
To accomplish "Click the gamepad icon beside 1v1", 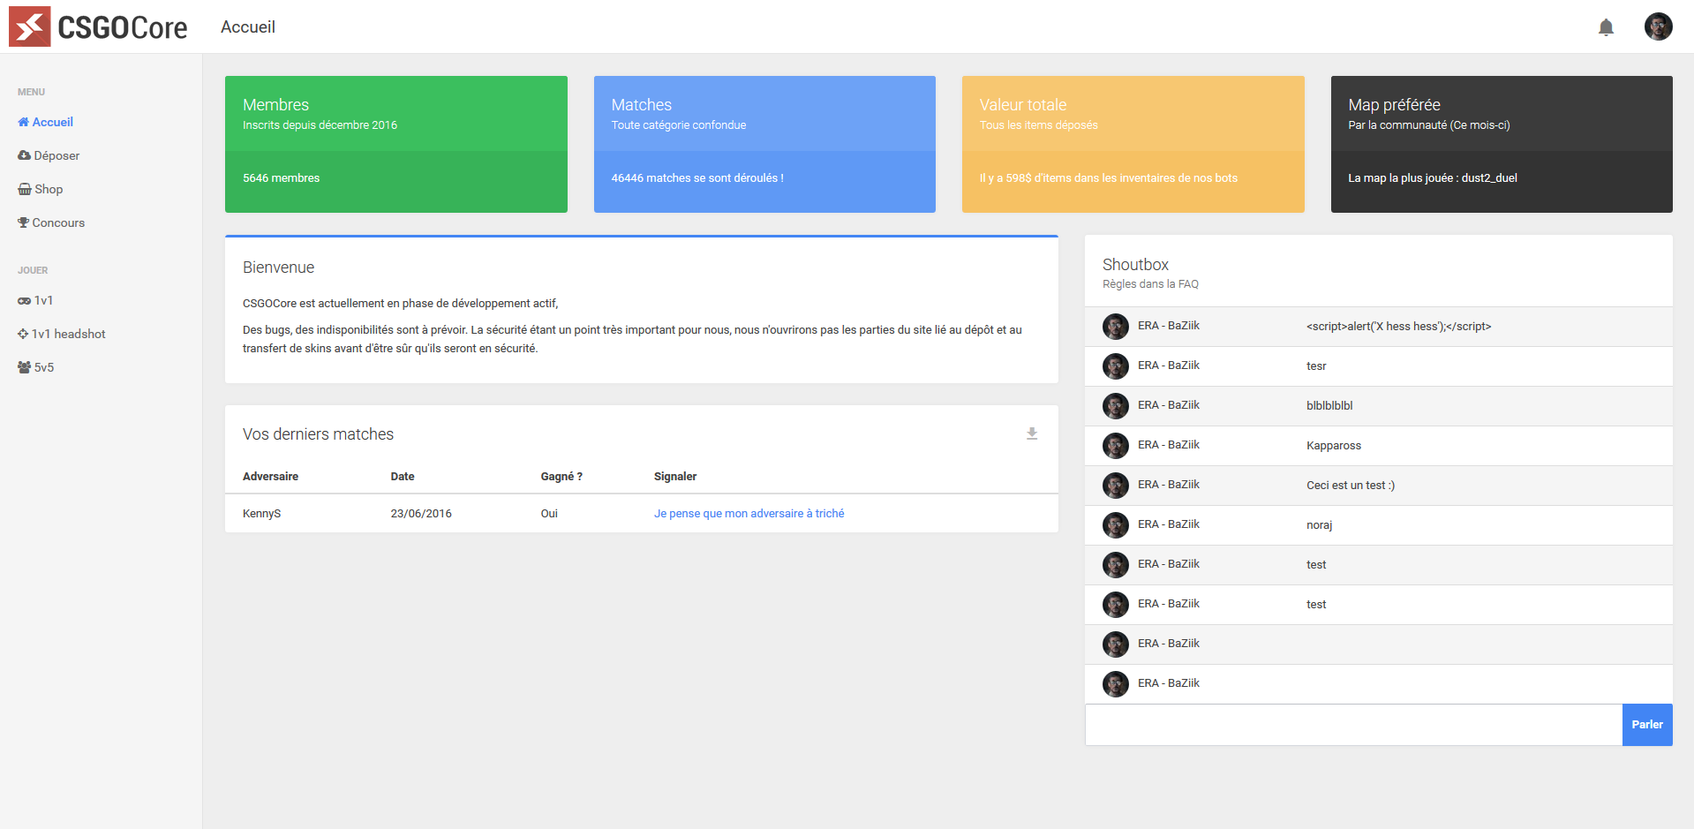I will pyautogui.click(x=24, y=301).
